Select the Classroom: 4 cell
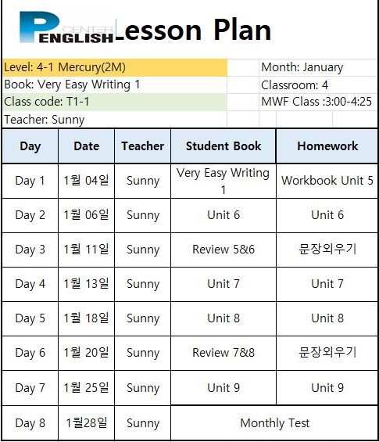Screen dimensions: 379x442 click(318, 84)
